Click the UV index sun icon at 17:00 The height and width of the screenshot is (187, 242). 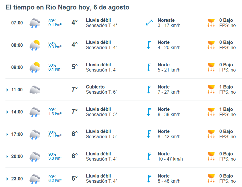click(211, 134)
